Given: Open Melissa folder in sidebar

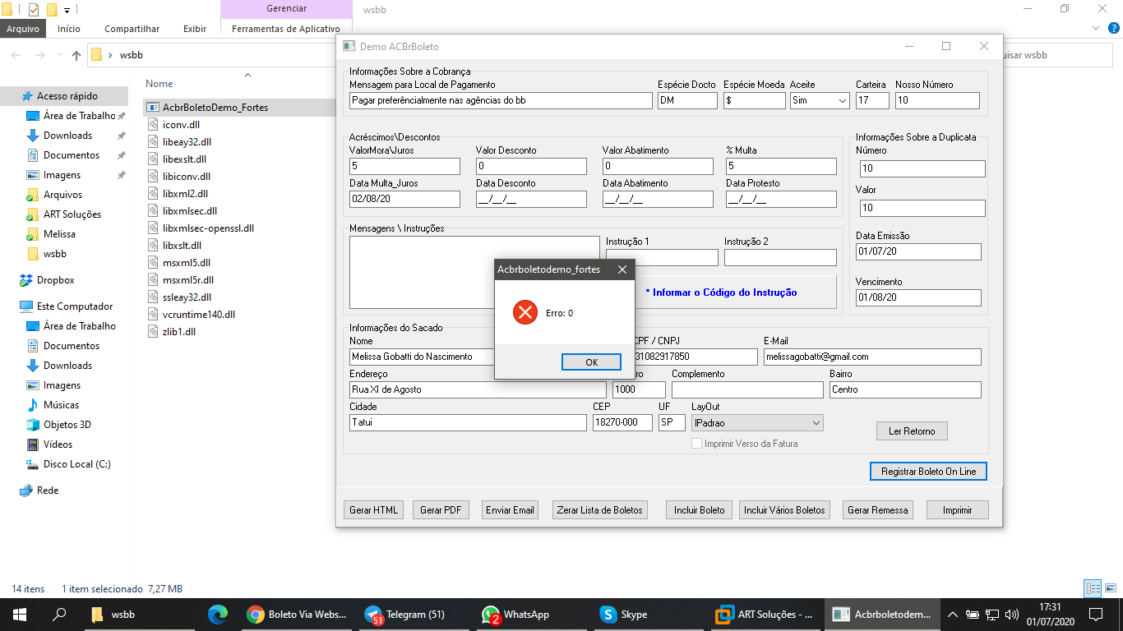Looking at the screenshot, I should pos(59,234).
